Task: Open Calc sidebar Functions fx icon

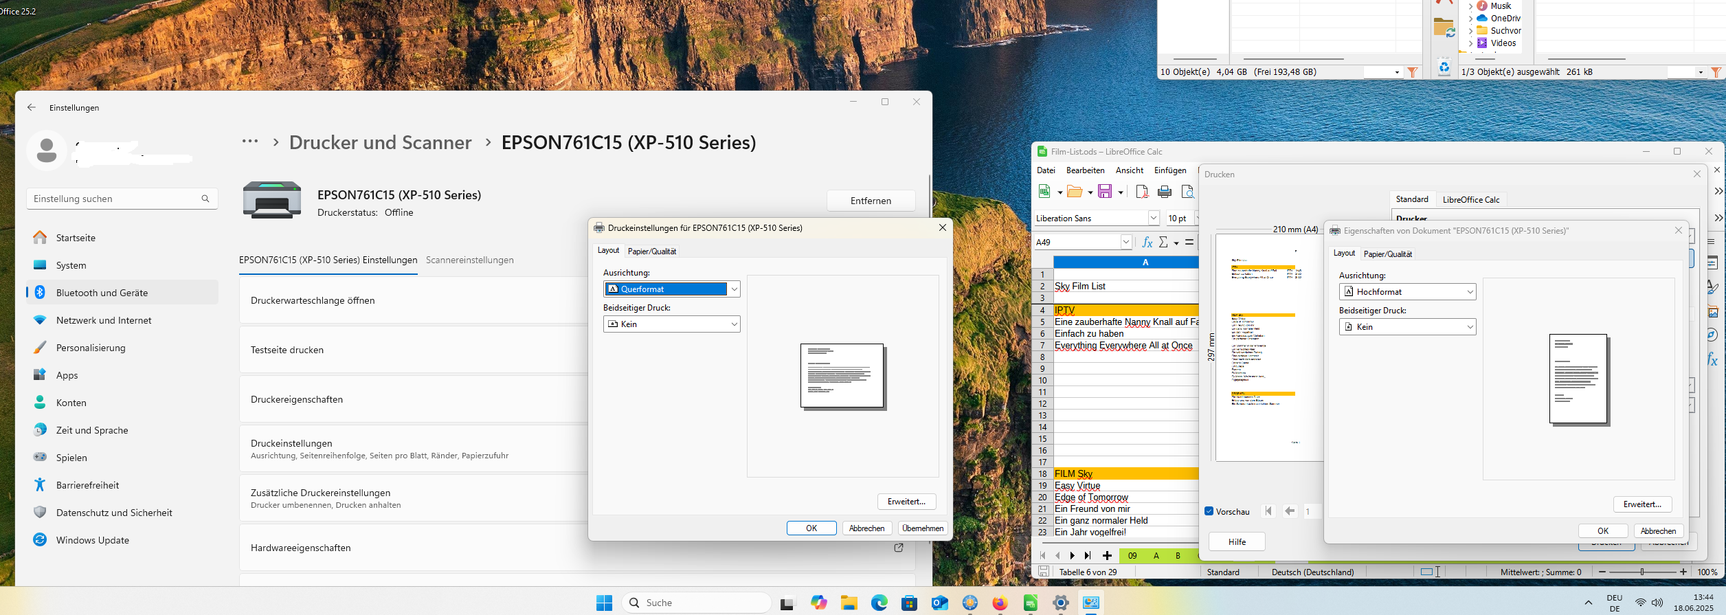Action: [x=1713, y=359]
